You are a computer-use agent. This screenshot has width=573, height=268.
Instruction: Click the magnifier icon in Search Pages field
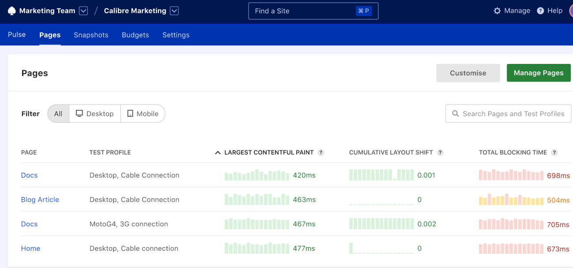tap(455, 113)
